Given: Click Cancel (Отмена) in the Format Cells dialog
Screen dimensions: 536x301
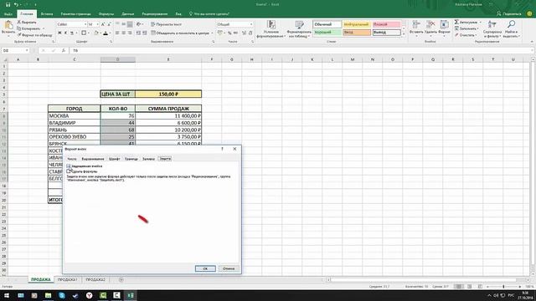Looking at the screenshot, I should (x=229, y=268).
